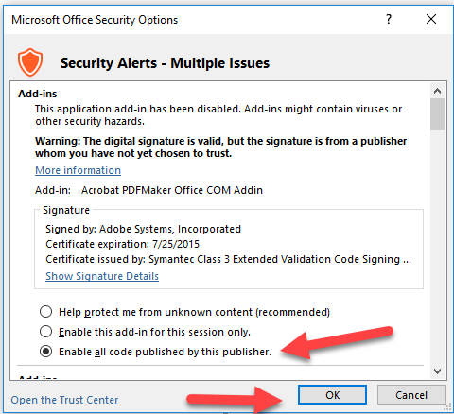Click the truncated Certificate issued by text
Image resolution: width=454 pixels, height=414 pixels.
229,259
